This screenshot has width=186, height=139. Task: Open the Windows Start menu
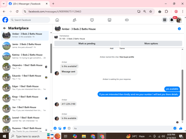coord(4,136)
